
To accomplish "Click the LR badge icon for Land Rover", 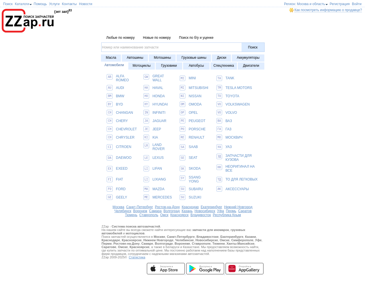I will point(146,146).
